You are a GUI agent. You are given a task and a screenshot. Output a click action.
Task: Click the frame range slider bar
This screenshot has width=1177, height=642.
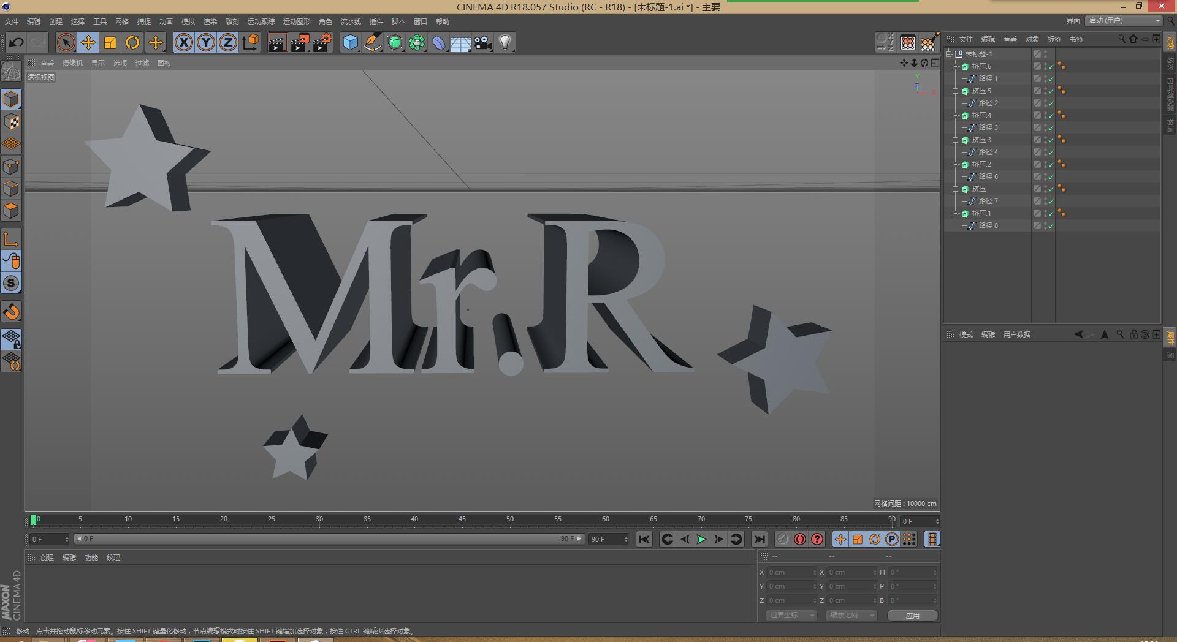tap(329, 539)
